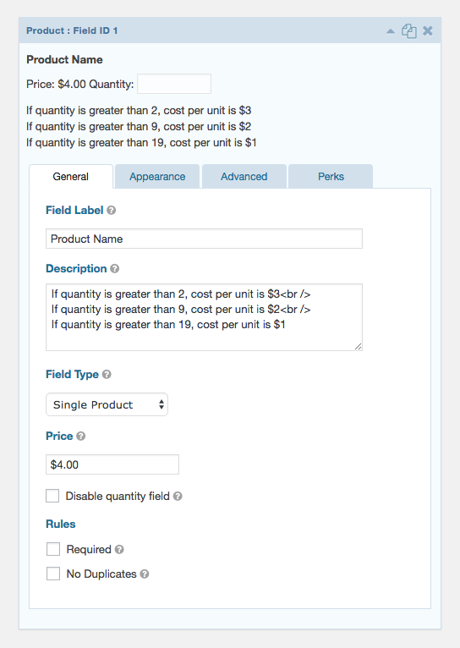Delete field with the X icon
Viewport: 460px width, 648px height.
click(428, 30)
